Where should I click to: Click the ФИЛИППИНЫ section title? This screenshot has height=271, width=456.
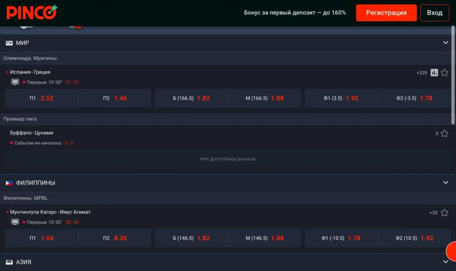tap(35, 183)
